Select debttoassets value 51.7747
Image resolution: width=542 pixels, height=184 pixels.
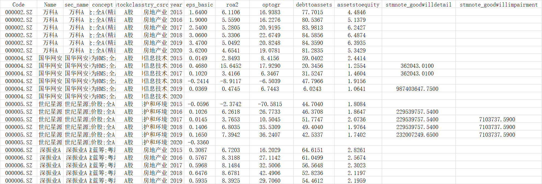click(312, 119)
